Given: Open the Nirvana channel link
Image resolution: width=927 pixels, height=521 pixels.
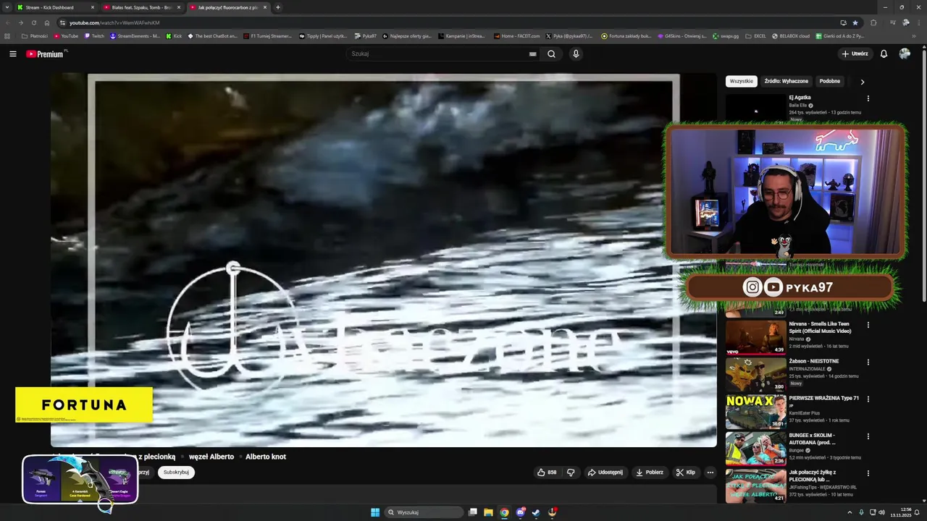Looking at the screenshot, I should click(797, 339).
